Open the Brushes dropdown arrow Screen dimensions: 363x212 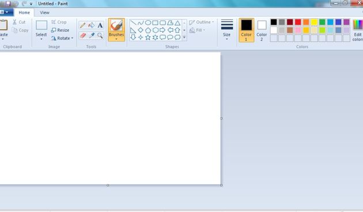pyautogui.click(x=116, y=39)
